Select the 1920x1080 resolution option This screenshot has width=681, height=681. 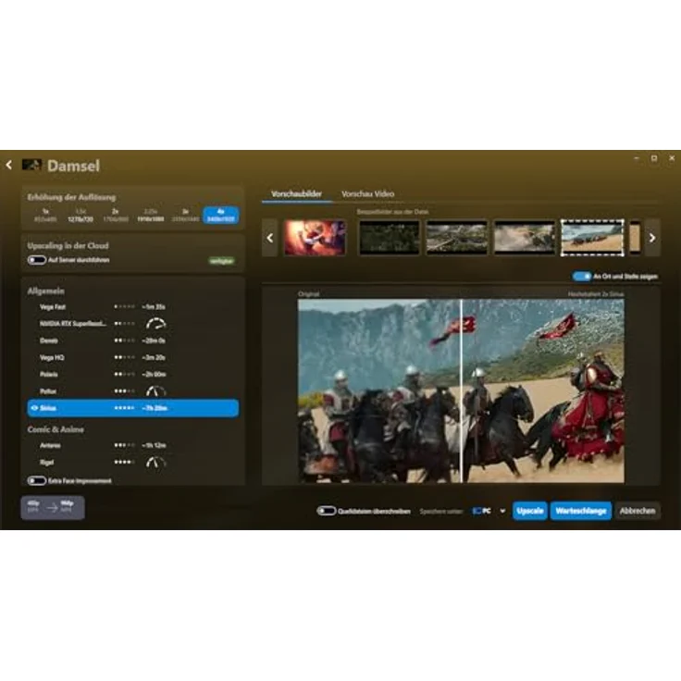point(150,215)
